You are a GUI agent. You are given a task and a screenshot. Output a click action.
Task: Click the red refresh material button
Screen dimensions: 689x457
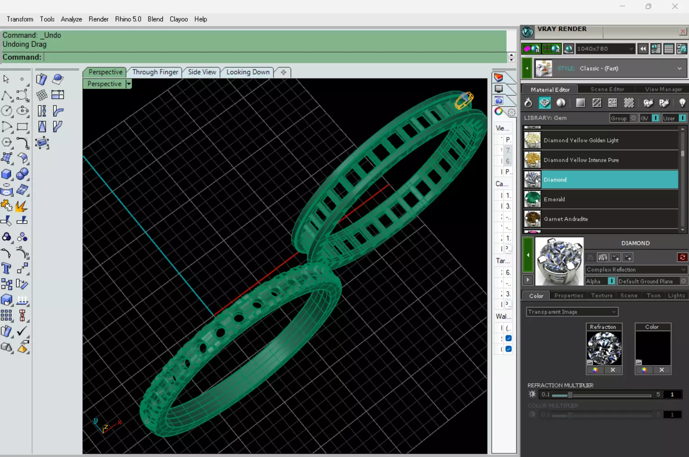682,257
